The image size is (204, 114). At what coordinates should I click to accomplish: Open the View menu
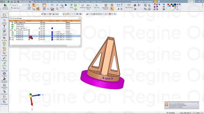[50, 2]
